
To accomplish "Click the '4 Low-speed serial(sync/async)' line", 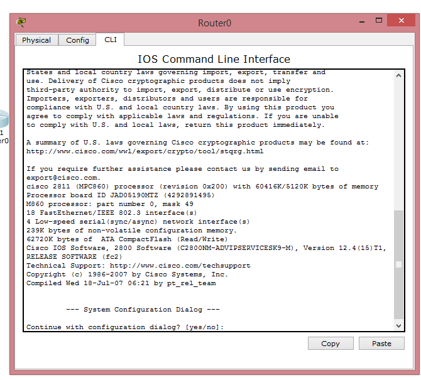I will pos(138,222).
